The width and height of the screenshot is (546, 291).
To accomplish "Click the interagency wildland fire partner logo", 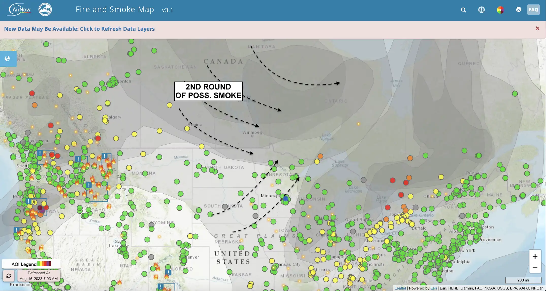I will 45,9.
